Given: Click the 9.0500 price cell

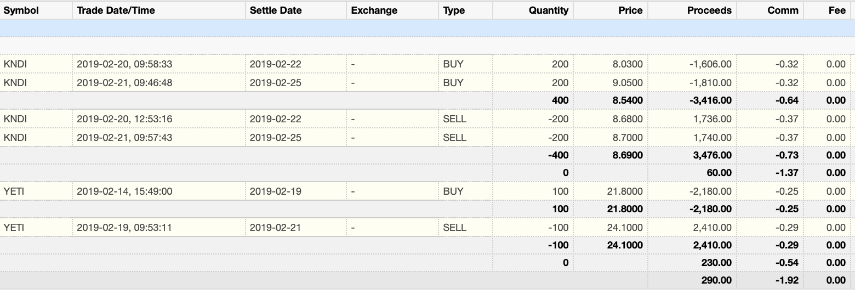Looking at the screenshot, I should (627, 83).
